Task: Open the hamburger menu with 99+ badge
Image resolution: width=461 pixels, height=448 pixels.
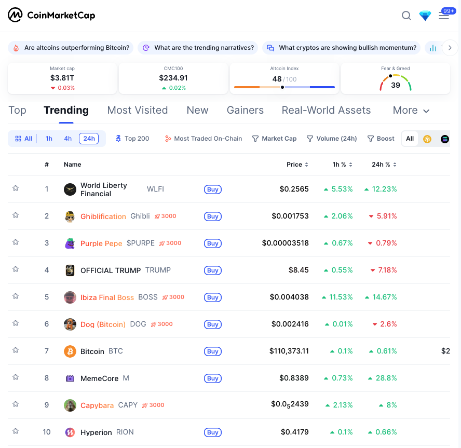Action: (x=444, y=15)
